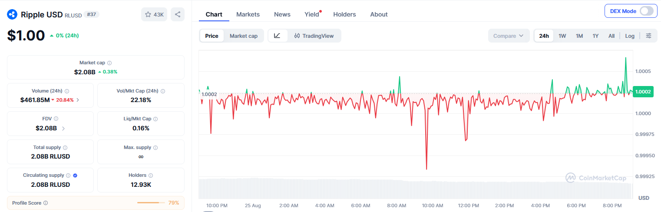This screenshot has height=212, width=661.
Task: Expand the Volume (24h) chevron arrow
Action: tap(78, 100)
